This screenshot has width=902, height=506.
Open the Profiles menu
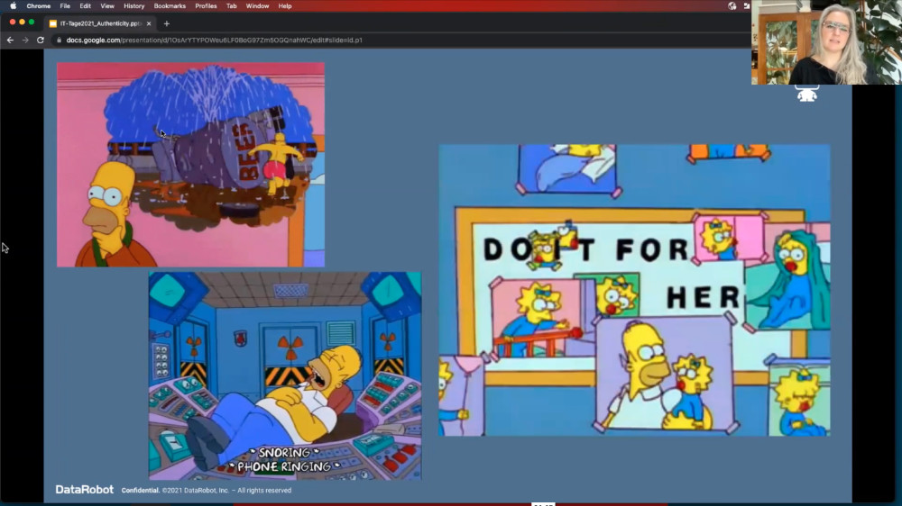(206, 5)
